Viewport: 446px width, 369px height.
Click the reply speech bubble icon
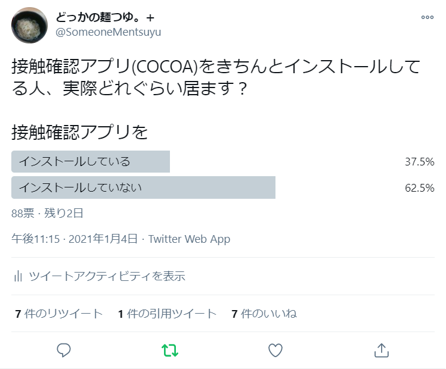pos(64,350)
